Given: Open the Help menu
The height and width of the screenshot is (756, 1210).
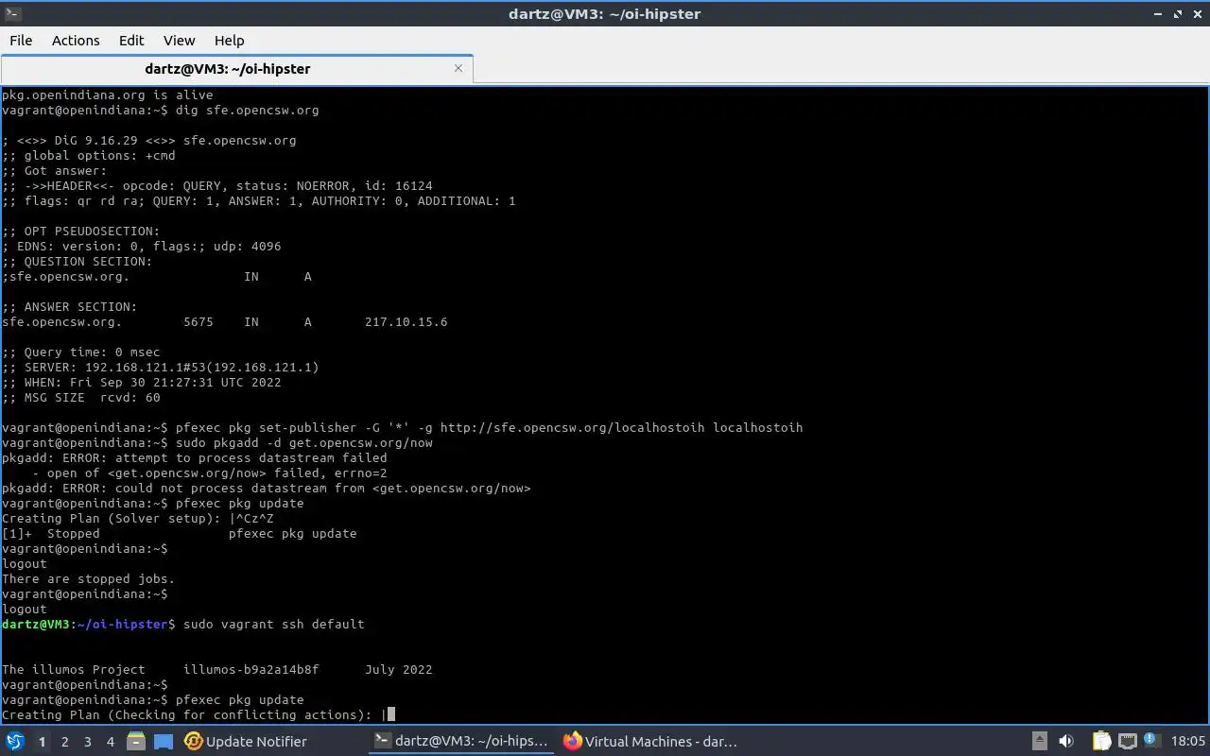Looking at the screenshot, I should tap(229, 41).
